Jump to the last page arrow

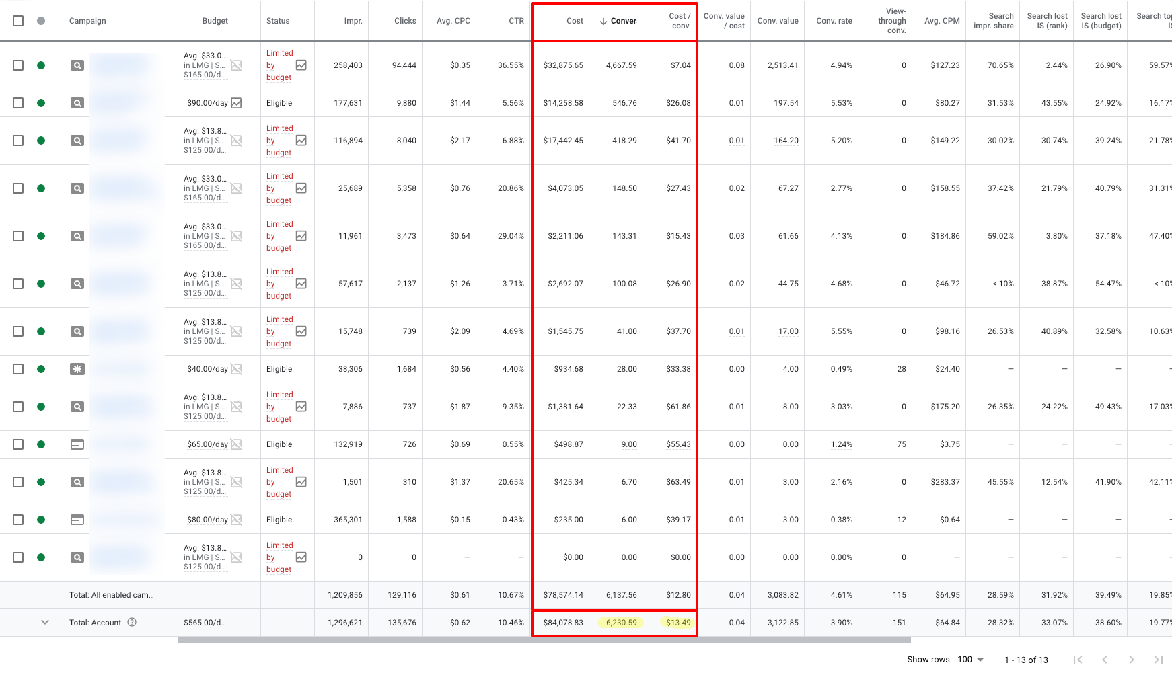pyautogui.click(x=1158, y=660)
